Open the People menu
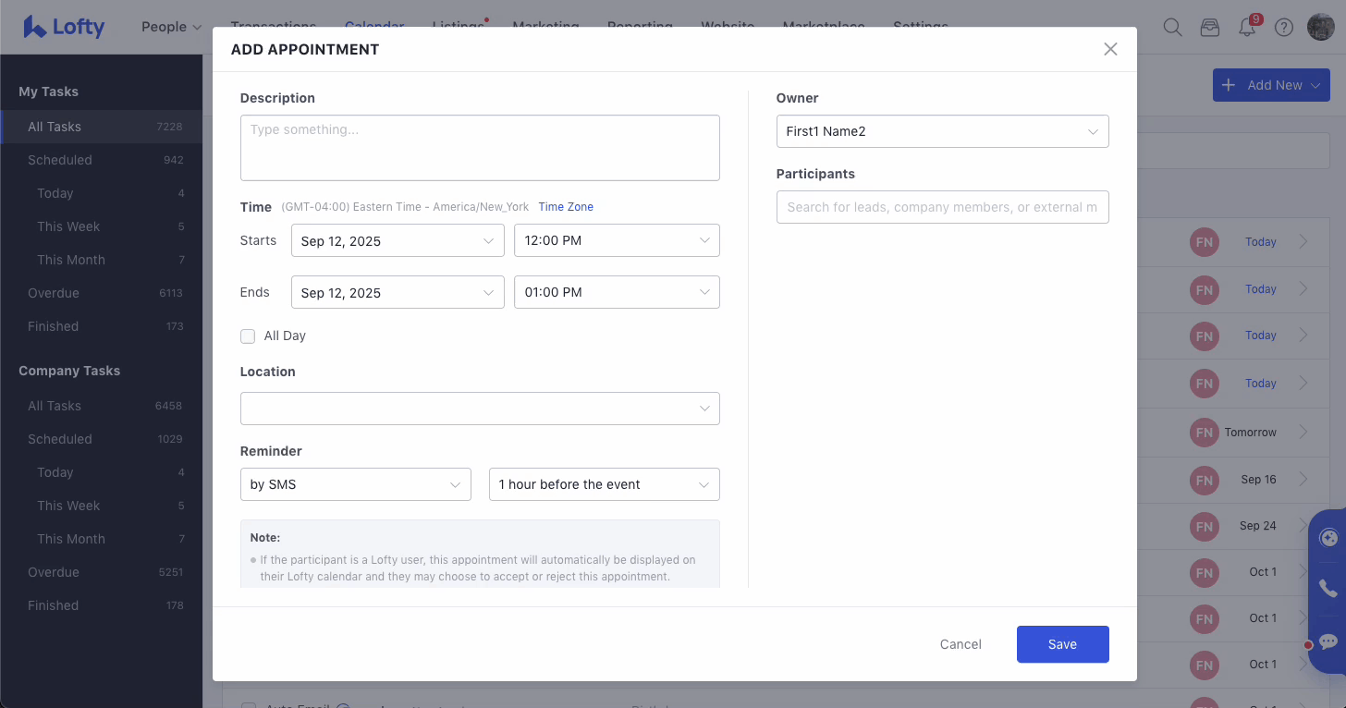Image resolution: width=1346 pixels, height=708 pixels. pos(171,27)
